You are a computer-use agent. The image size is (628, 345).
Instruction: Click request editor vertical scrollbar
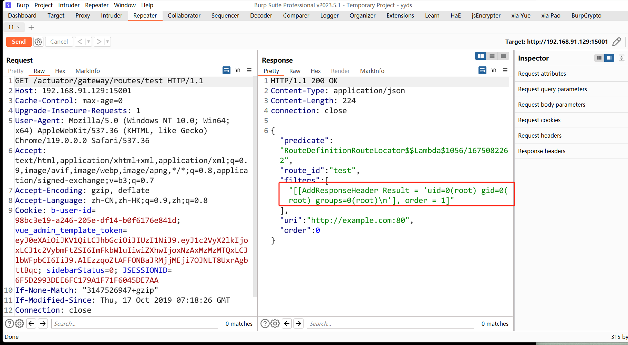pos(255,186)
